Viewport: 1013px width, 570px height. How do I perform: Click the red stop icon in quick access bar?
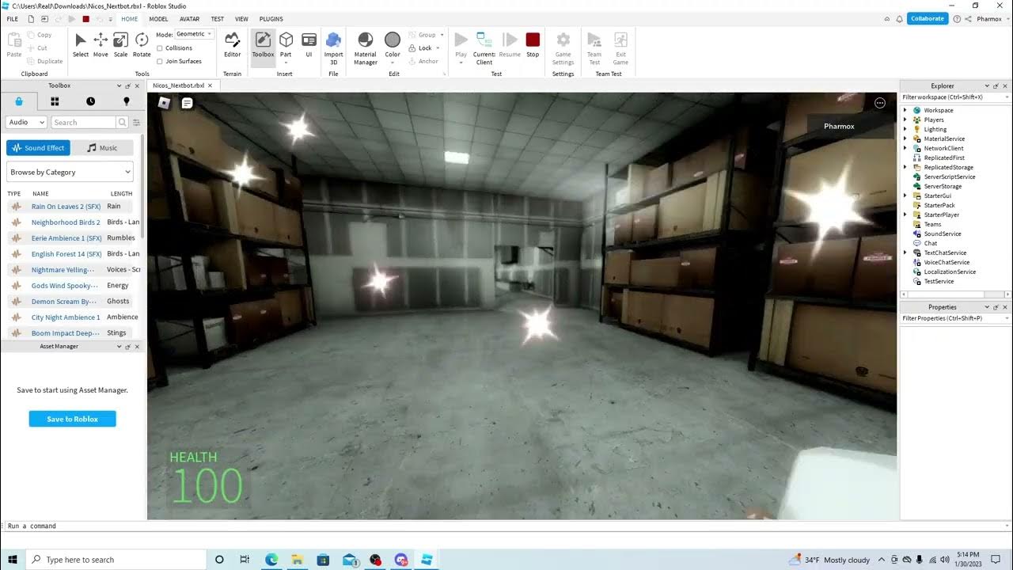coord(85,19)
